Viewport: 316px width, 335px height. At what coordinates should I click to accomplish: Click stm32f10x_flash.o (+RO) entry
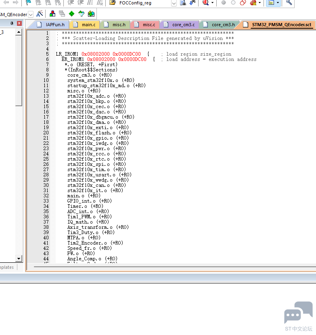click(x=99, y=133)
